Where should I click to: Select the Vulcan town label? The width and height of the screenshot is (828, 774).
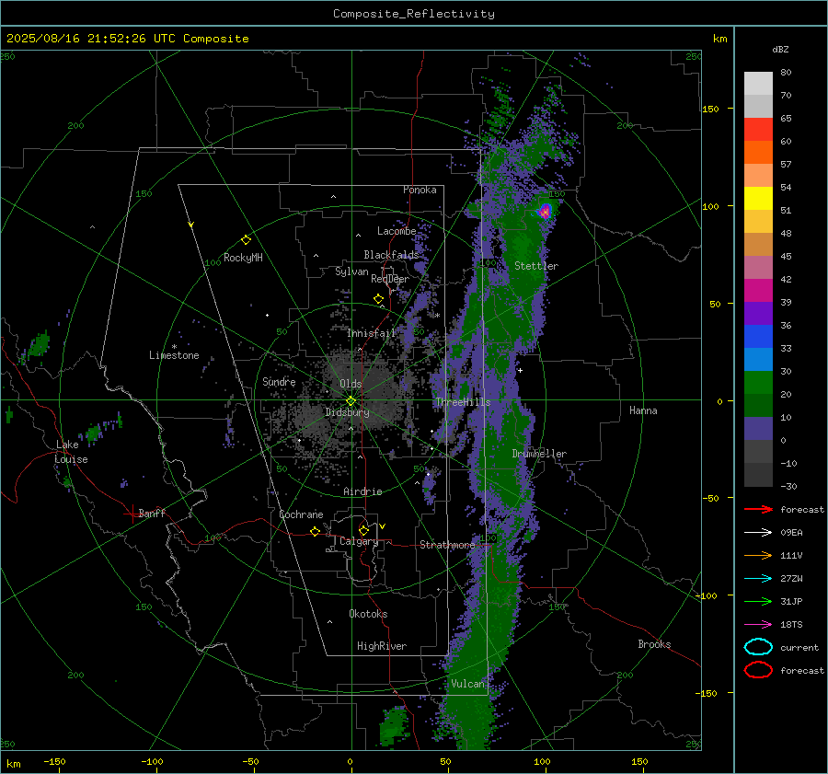tap(467, 684)
